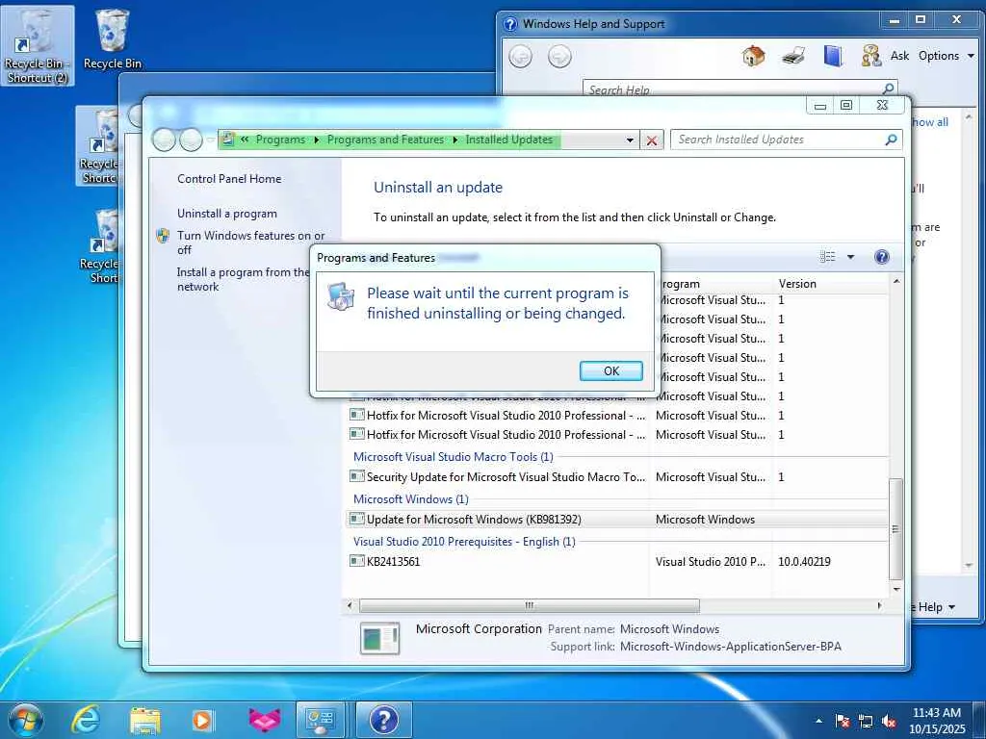Click the horizontal scrollbar thumb in updates list
986x739 pixels.
529,605
